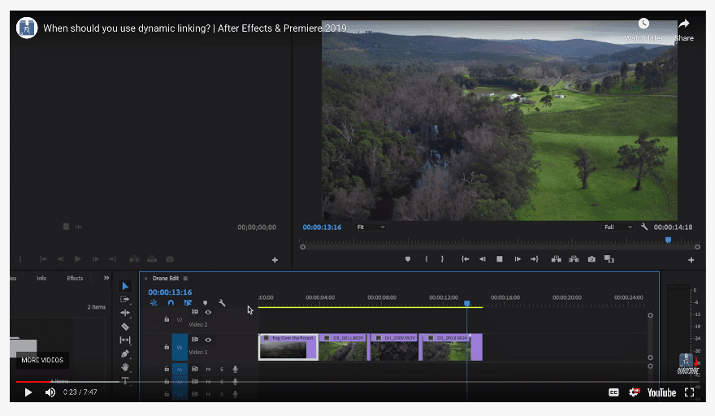Hide Video 2 track with eye icon
715x416 pixels.
pos(208,312)
